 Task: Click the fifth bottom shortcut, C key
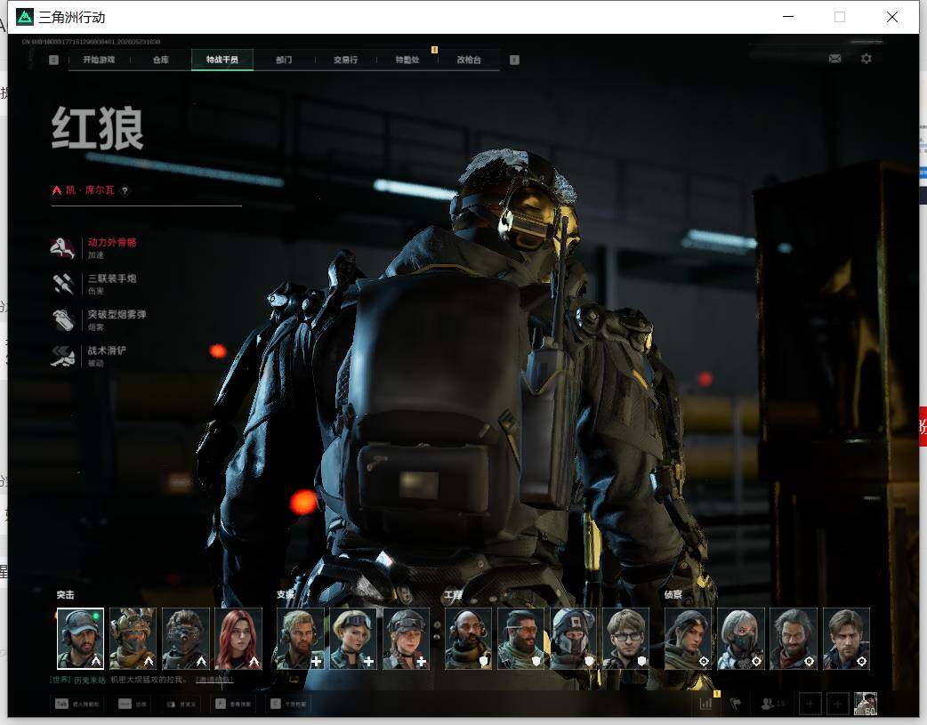[x=288, y=704]
